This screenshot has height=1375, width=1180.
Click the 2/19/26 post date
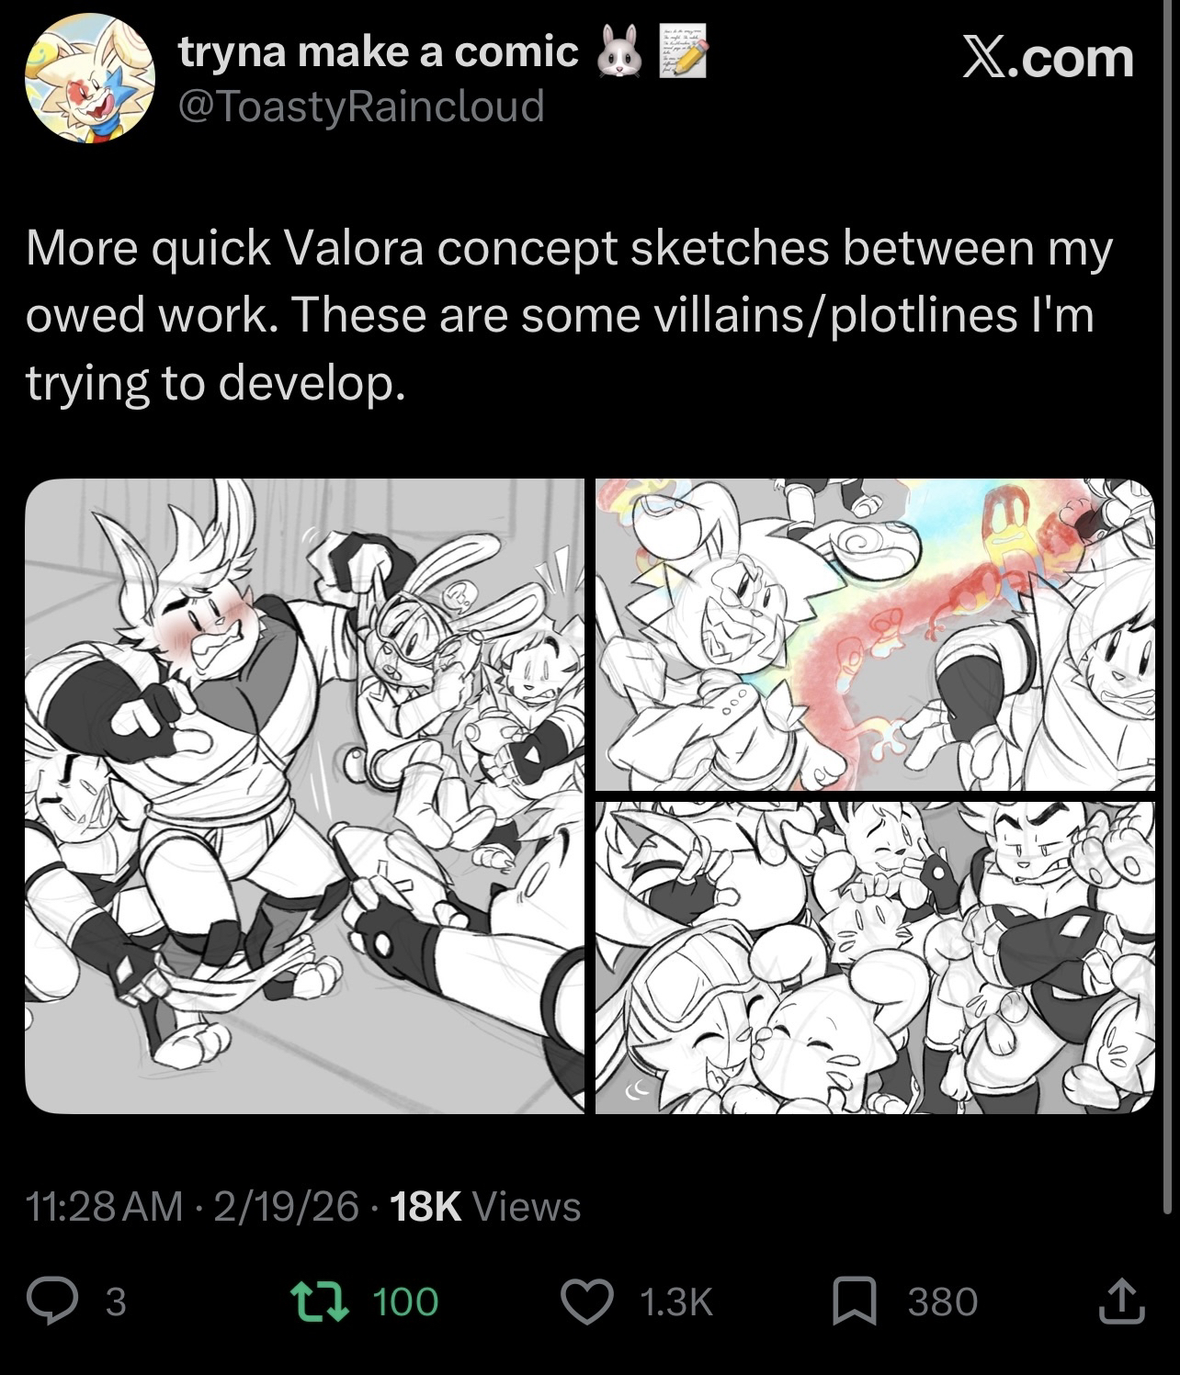[x=285, y=1206]
